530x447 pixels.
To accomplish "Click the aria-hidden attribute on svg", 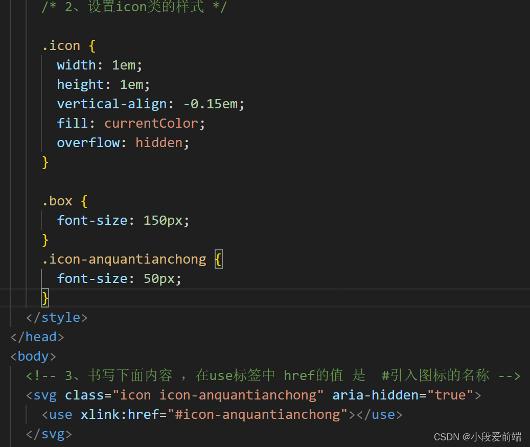I will pos(376,395).
